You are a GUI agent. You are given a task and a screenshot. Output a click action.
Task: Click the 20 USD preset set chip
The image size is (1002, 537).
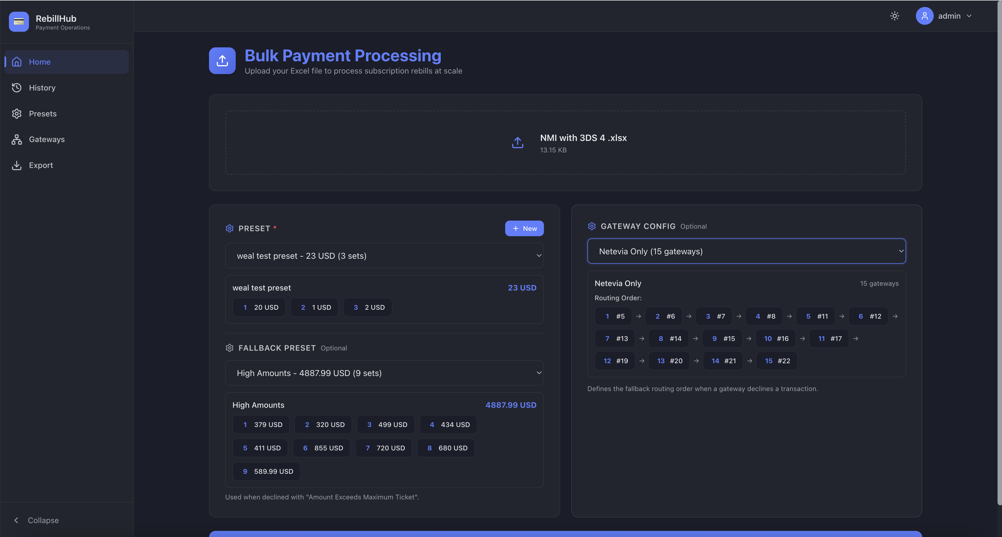click(259, 307)
